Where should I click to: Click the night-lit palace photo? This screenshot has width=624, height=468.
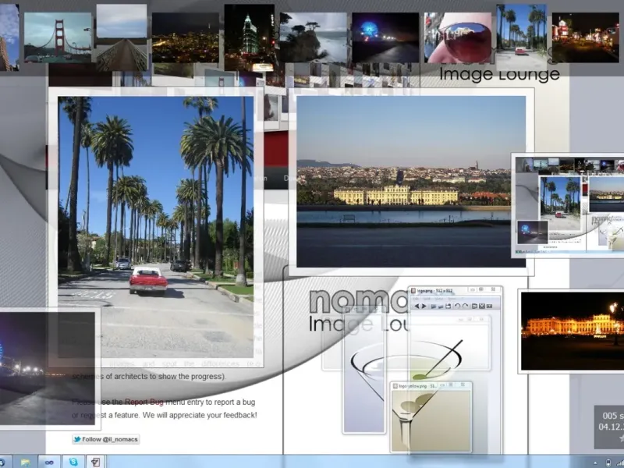(x=573, y=331)
